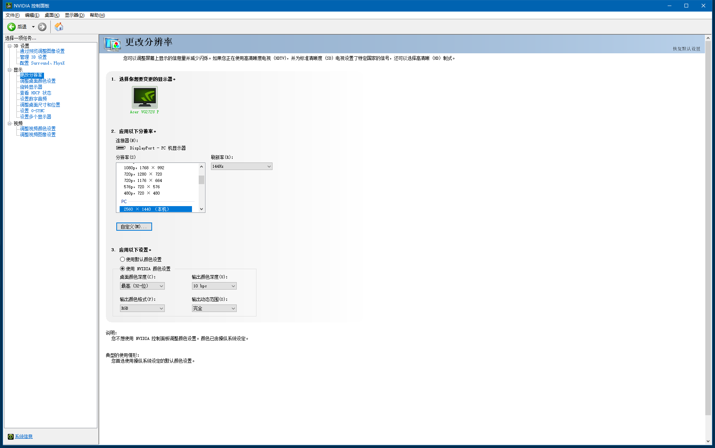Click main panel scroll-down arrow
This screenshot has width=715, height=448.
[x=708, y=441]
